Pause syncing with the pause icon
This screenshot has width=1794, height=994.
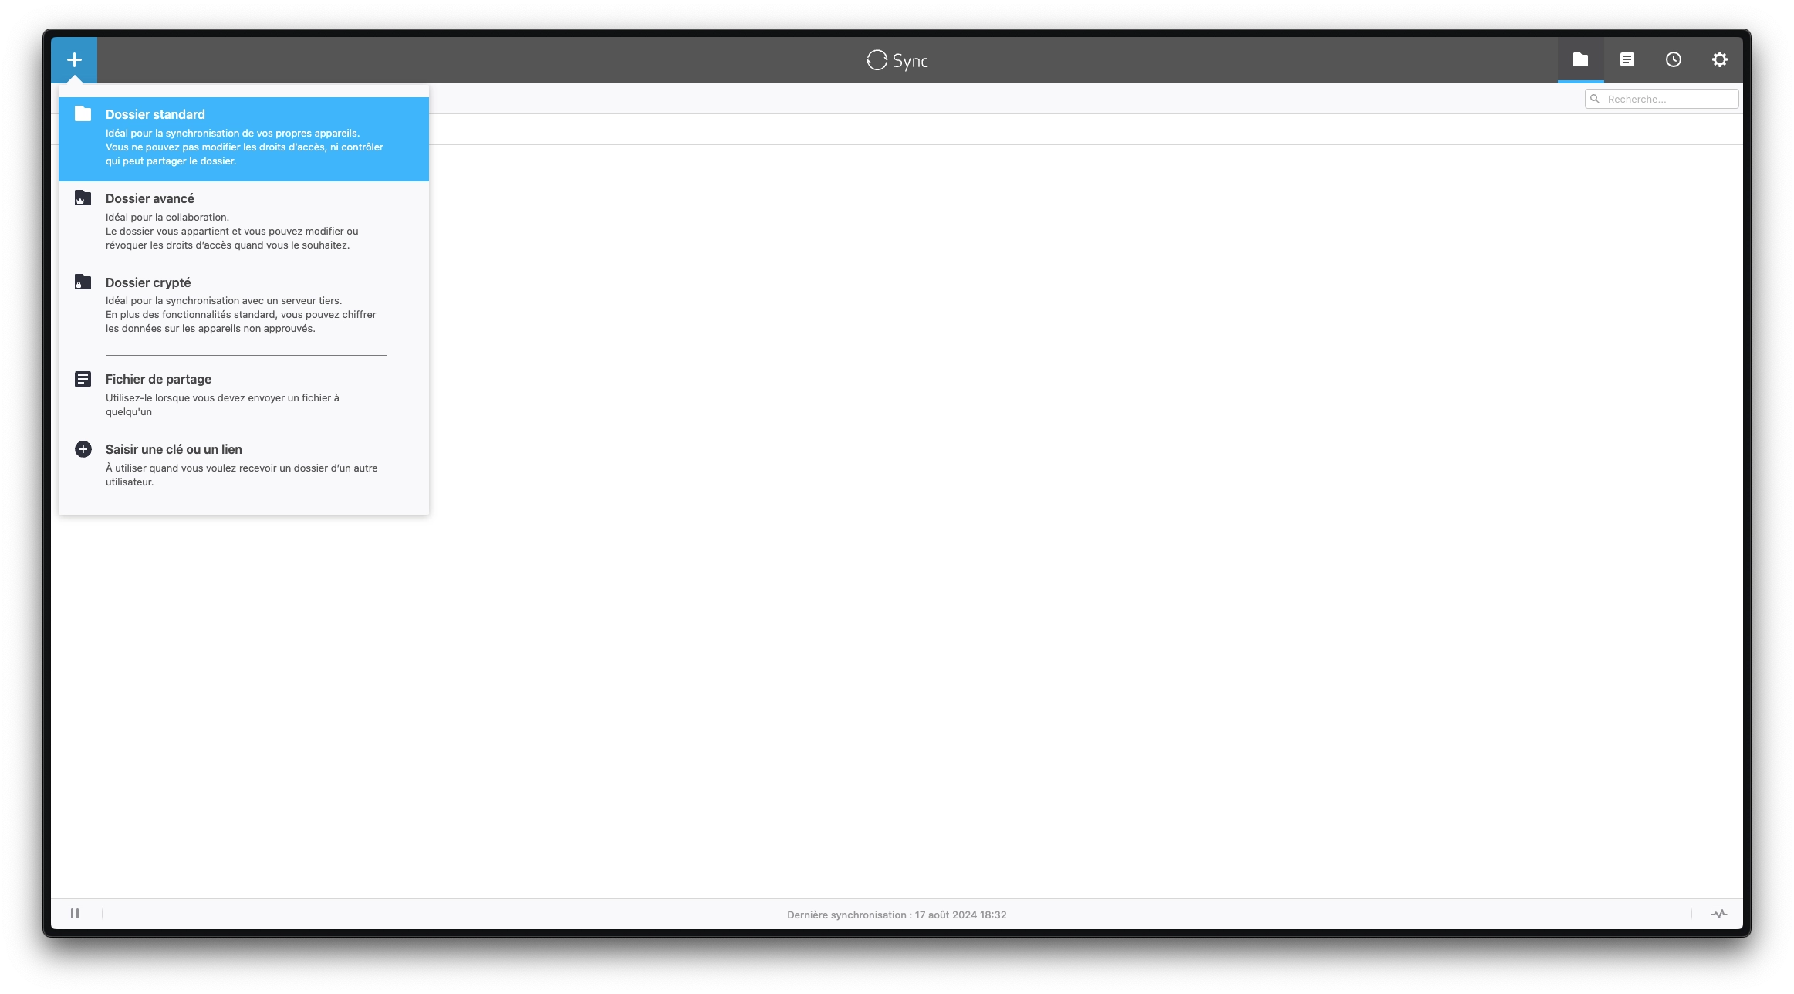tap(75, 913)
